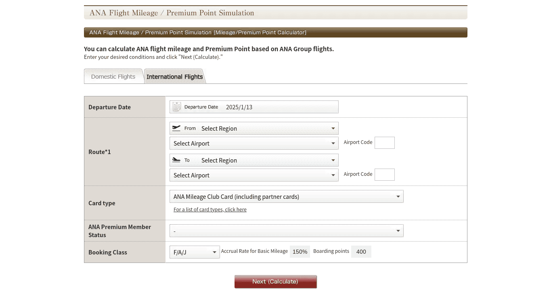Viewport: 551px width, 294px height.
Task: Click the departure Airport Code input box
Action: point(385,143)
